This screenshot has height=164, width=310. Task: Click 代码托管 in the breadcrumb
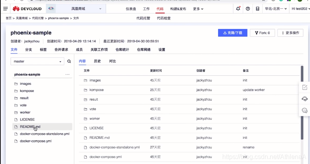point(38,18)
